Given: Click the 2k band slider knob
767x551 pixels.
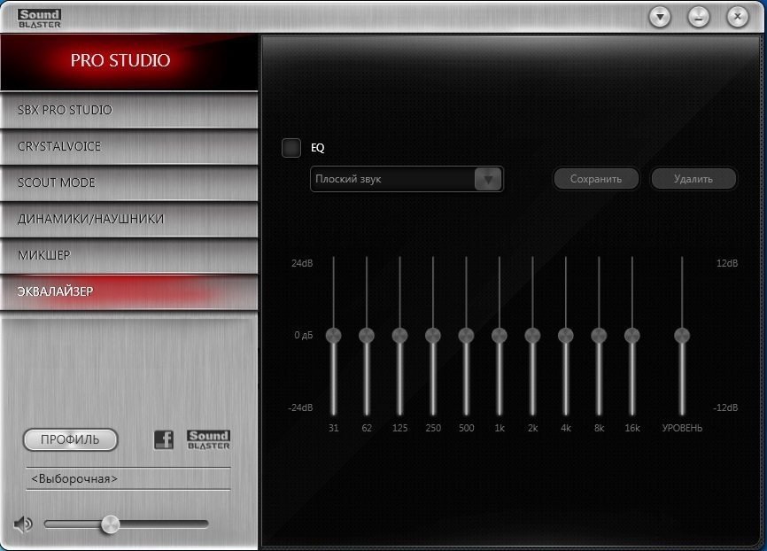Looking at the screenshot, I should (x=532, y=336).
